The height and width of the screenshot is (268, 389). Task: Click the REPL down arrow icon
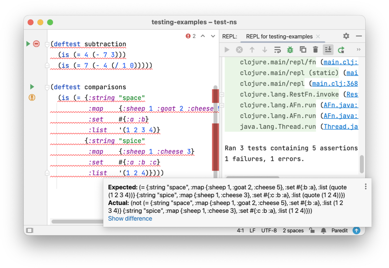tap(265, 50)
